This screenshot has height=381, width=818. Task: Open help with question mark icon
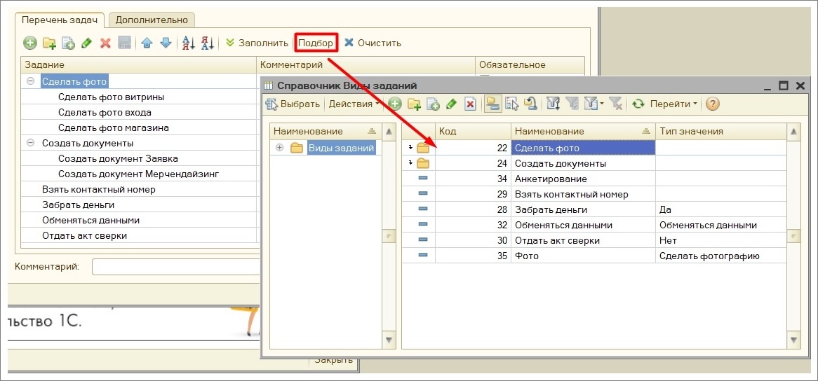tap(712, 104)
